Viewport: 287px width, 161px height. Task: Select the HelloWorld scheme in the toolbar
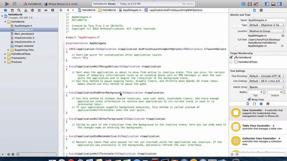[32, 4]
